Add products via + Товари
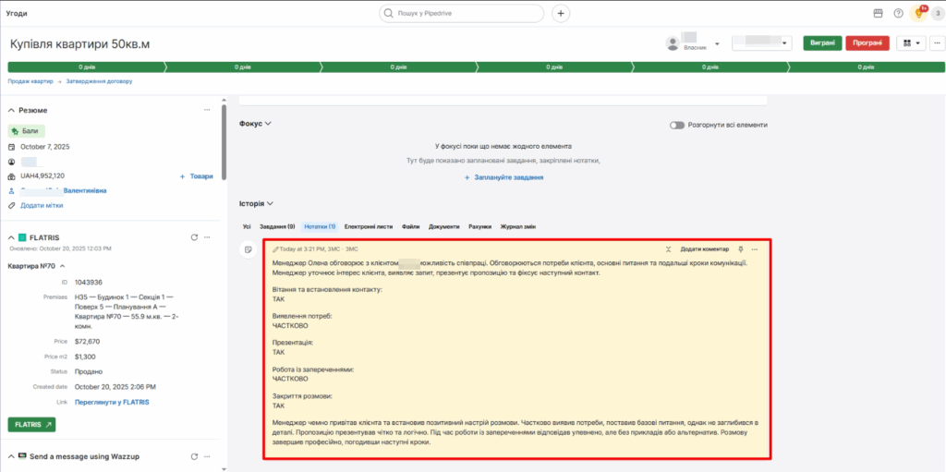 tap(196, 176)
